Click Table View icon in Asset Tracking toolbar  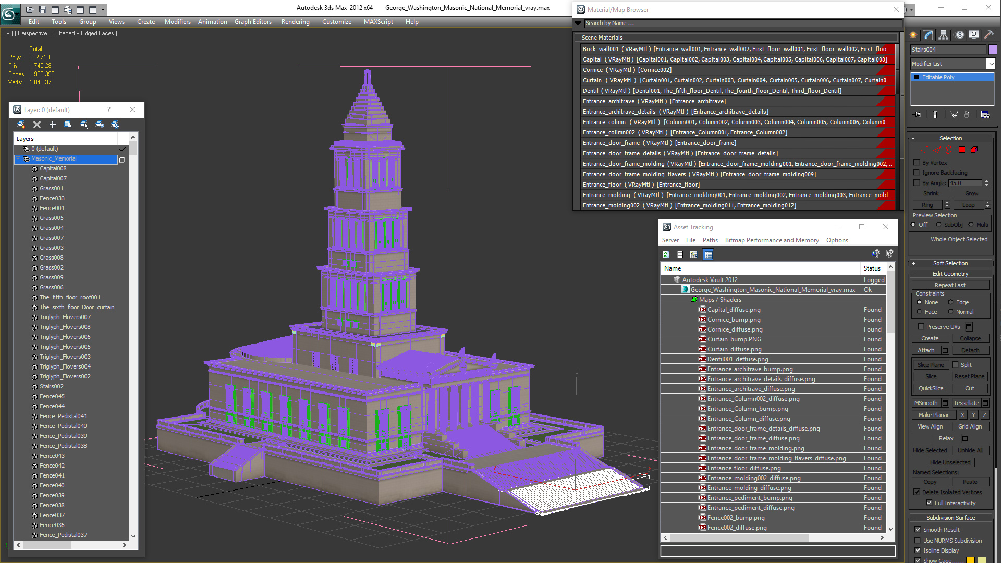[708, 254]
